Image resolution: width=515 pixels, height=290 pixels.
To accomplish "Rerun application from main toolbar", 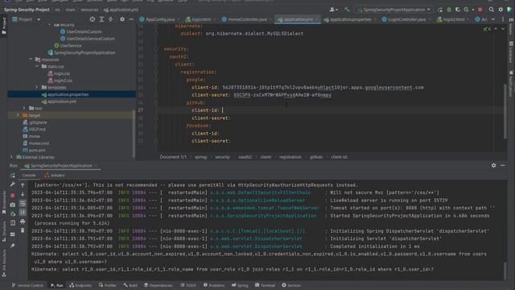I will click(440, 10).
